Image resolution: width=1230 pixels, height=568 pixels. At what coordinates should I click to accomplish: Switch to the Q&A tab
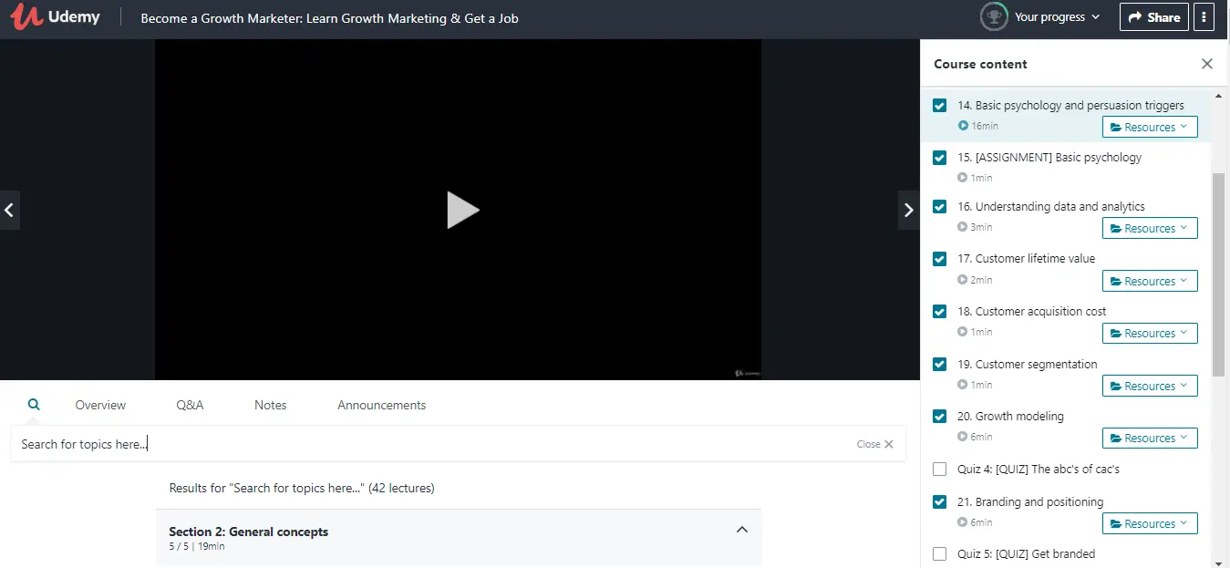tap(190, 405)
